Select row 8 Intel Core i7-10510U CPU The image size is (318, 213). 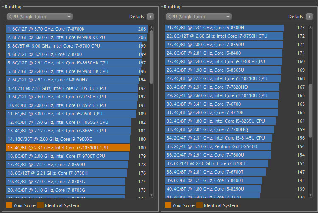click(77, 88)
